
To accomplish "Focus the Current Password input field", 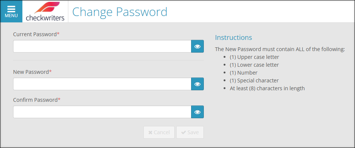I will (102, 46).
